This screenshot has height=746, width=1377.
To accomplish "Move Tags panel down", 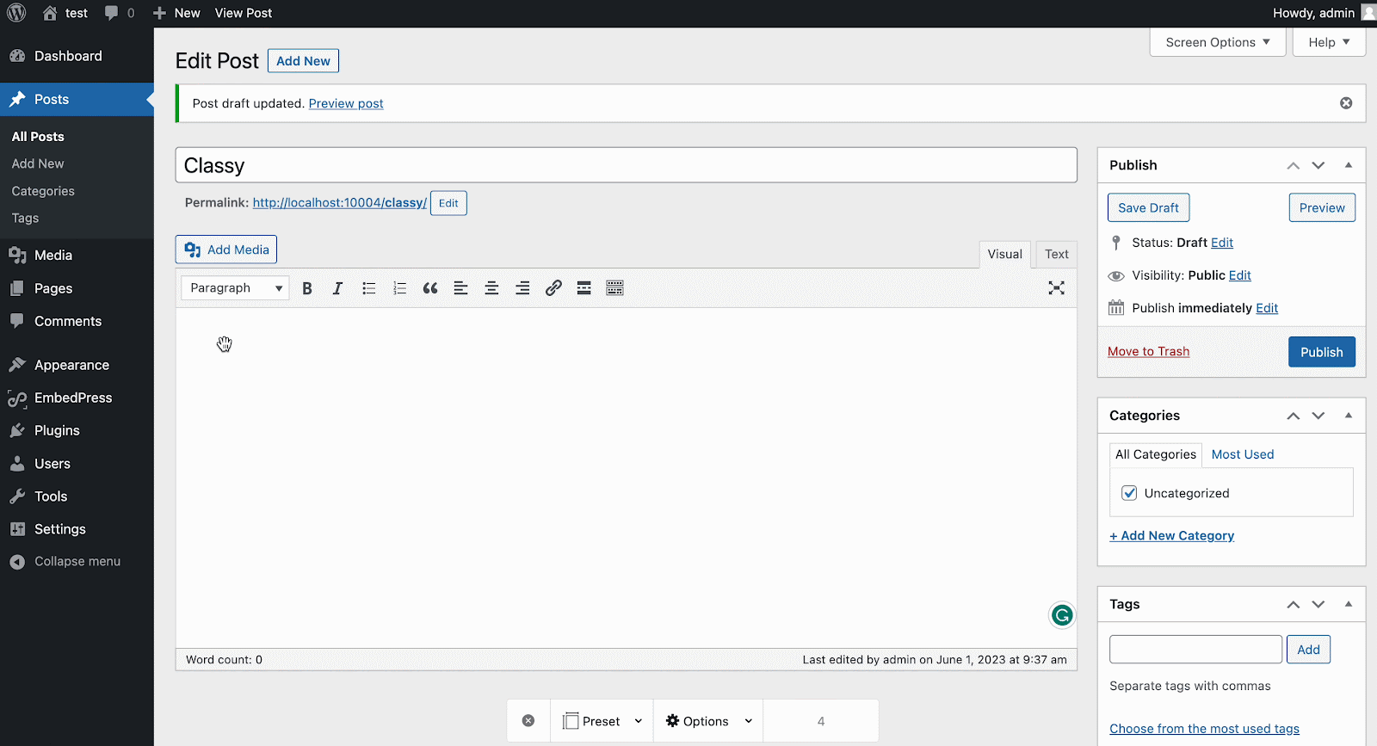I will pos(1318,604).
